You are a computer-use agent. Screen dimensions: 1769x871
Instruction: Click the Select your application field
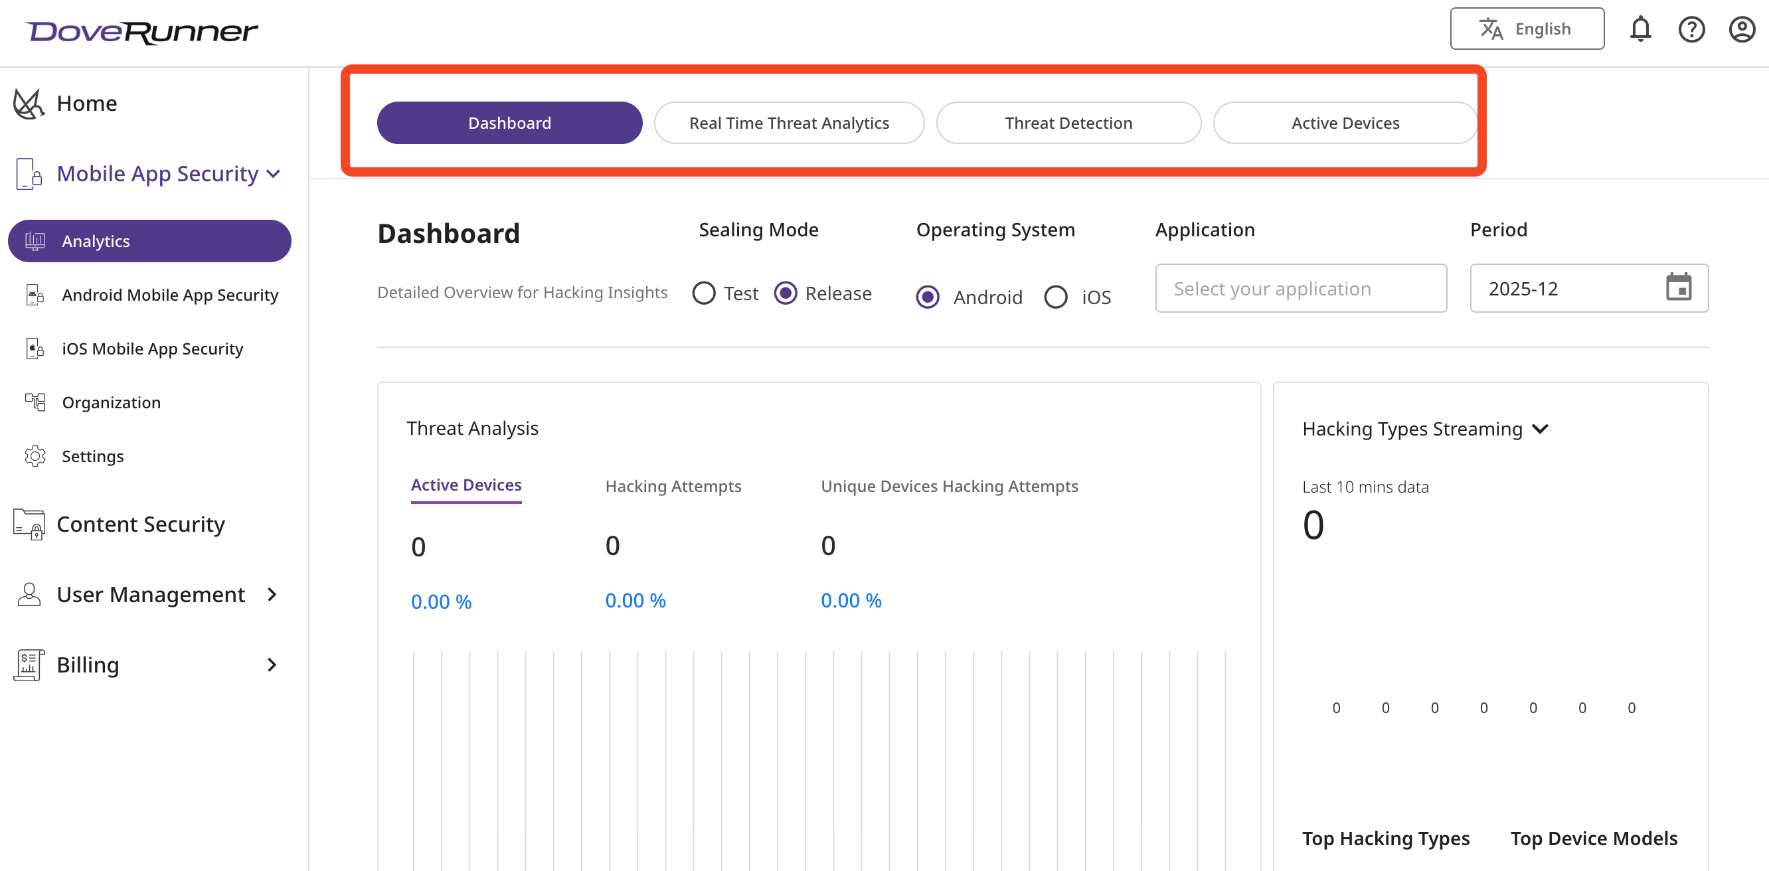click(1300, 289)
